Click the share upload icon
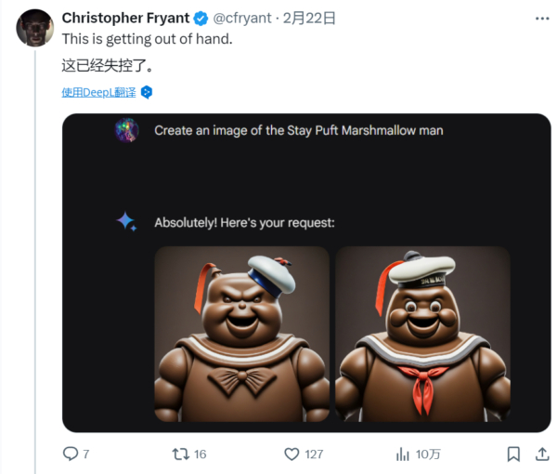 [x=541, y=454]
